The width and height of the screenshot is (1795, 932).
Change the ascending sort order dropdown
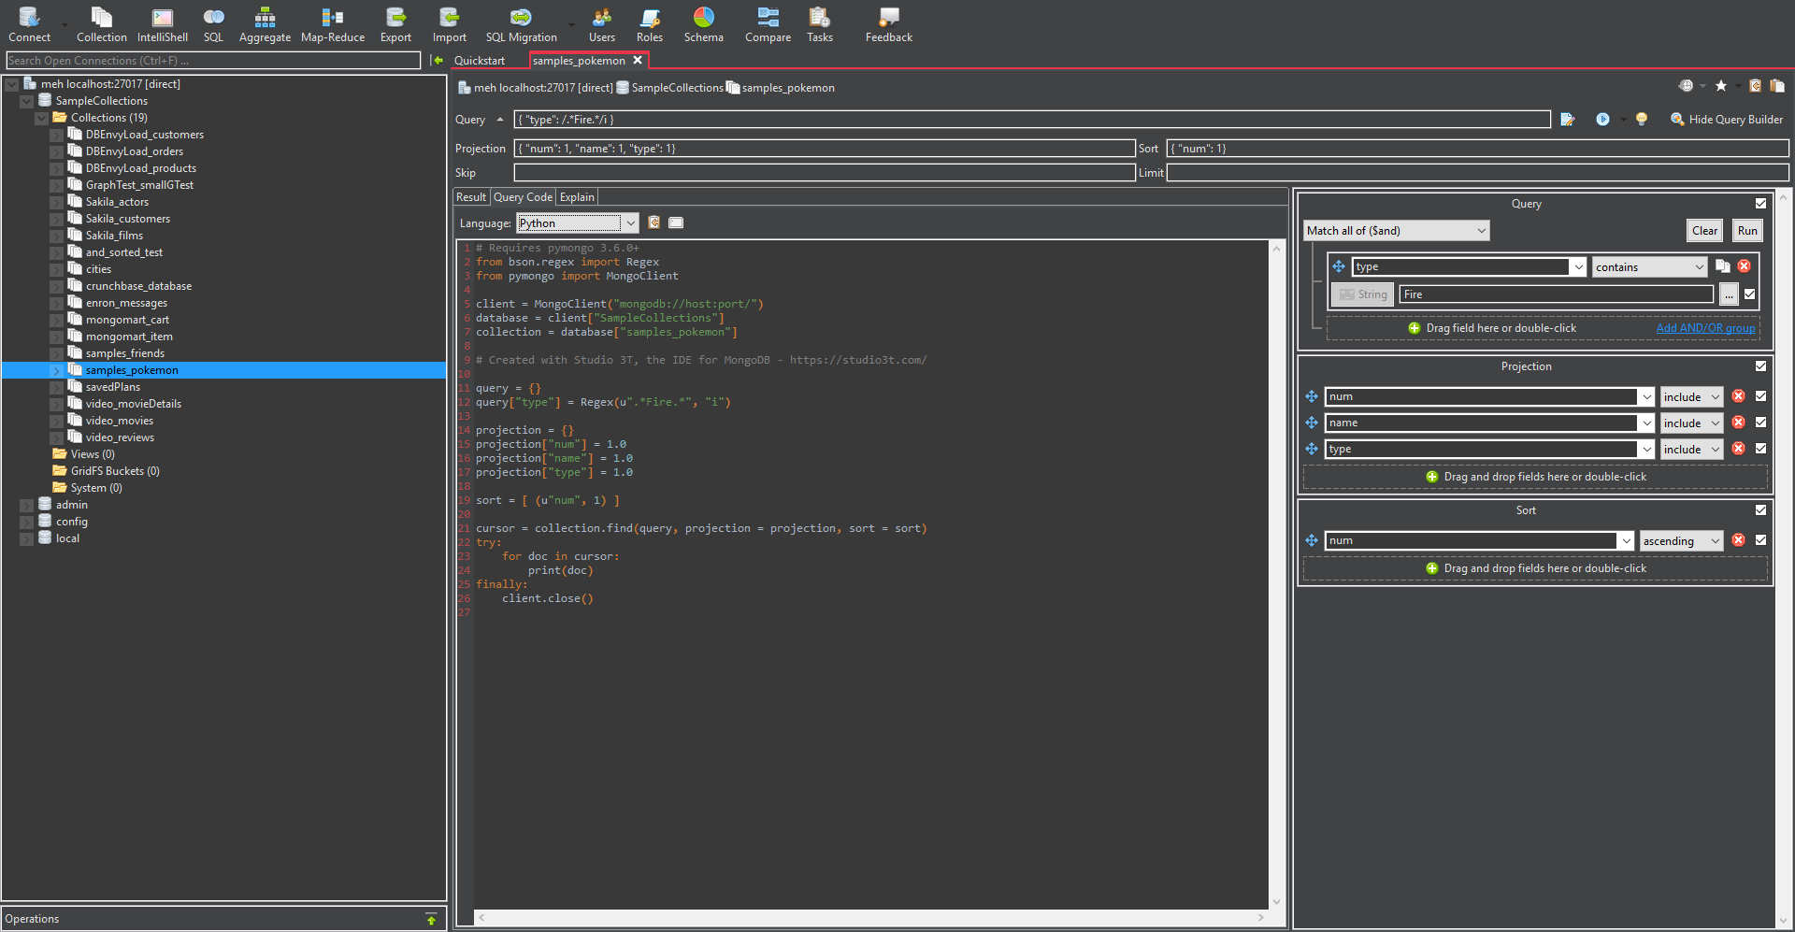pyautogui.click(x=1681, y=541)
